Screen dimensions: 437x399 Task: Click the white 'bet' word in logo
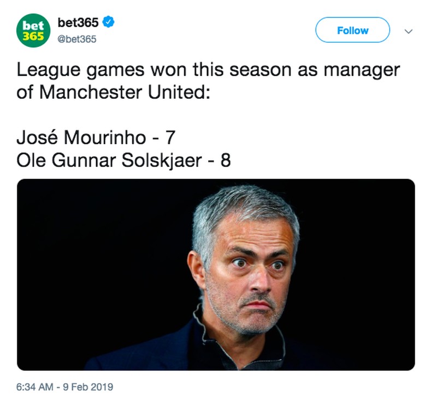point(33,26)
